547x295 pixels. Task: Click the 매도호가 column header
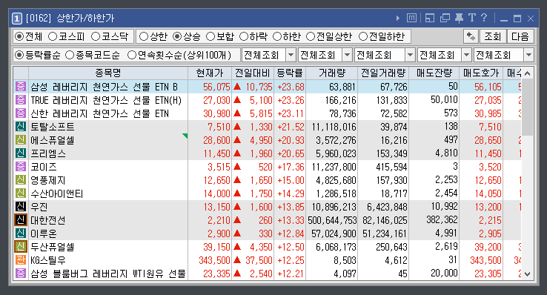tap(481, 73)
